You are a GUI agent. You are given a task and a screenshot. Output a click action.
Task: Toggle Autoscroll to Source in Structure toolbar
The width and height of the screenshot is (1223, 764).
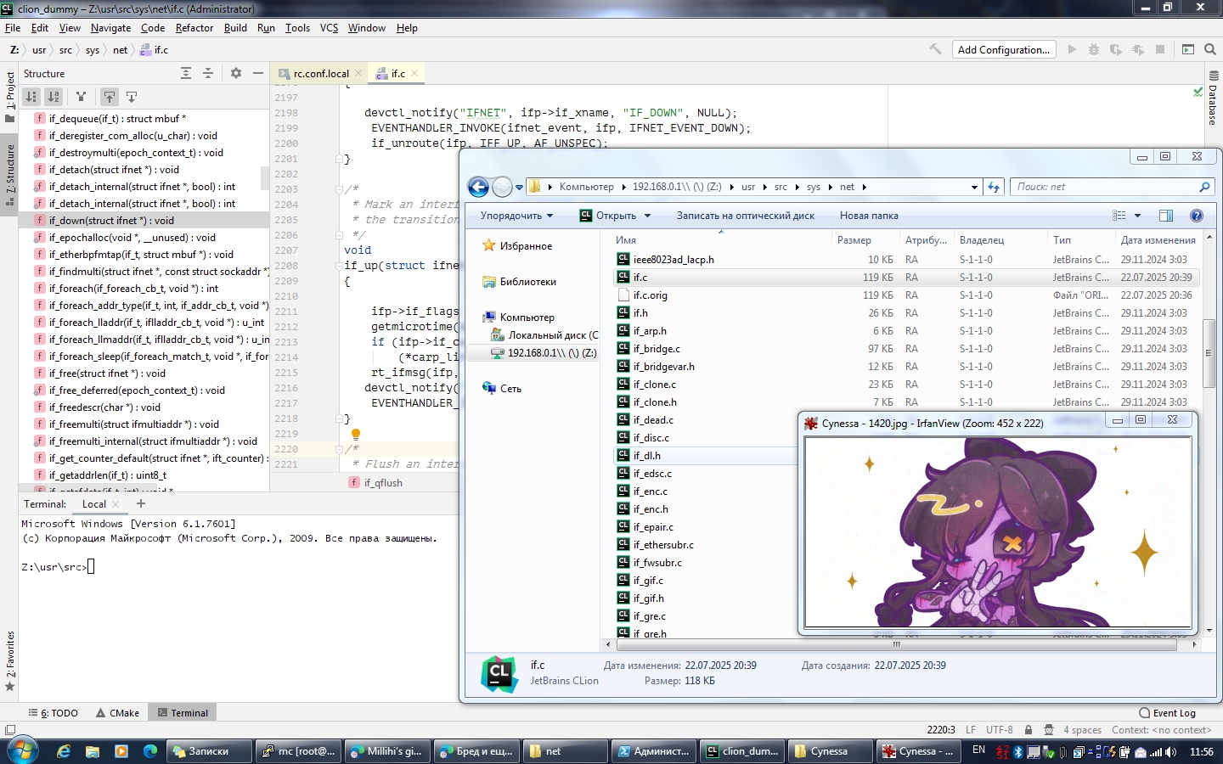coord(110,97)
